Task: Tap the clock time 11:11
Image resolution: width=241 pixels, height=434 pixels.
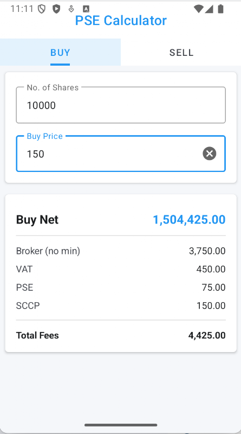Action: coord(22,9)
